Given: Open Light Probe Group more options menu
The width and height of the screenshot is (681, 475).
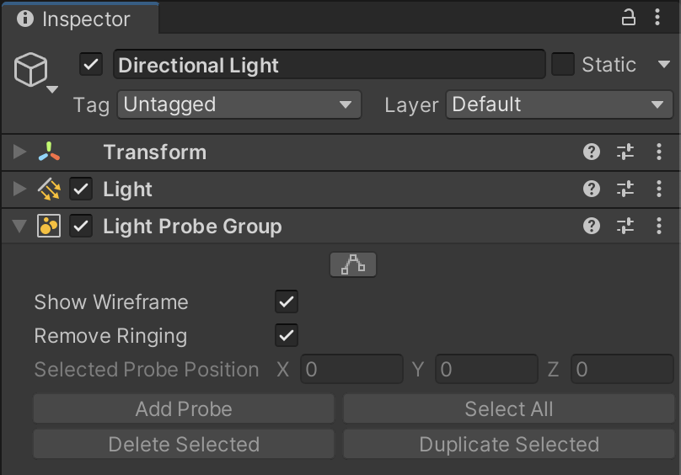Looking at the screenshot, I should pos(659,227).
